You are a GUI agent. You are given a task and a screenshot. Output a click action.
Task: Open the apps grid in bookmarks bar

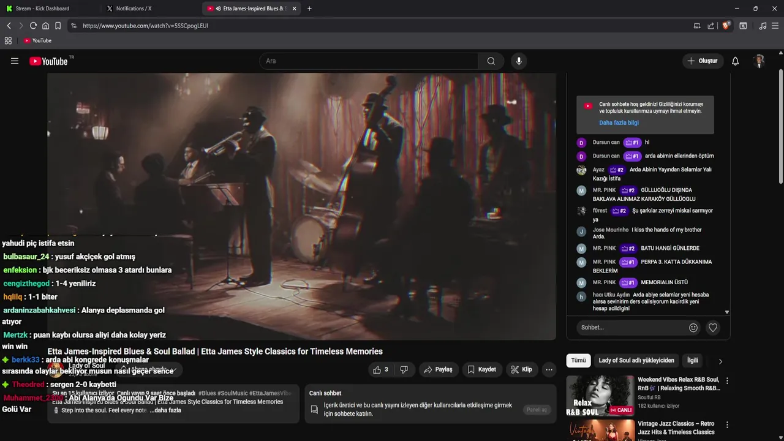[x=8, y=40]
